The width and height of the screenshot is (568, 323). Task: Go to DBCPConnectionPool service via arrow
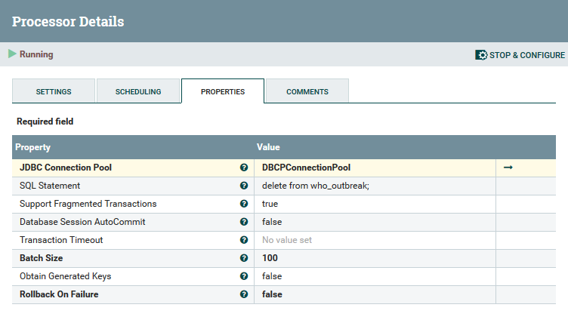coord(508,168)
